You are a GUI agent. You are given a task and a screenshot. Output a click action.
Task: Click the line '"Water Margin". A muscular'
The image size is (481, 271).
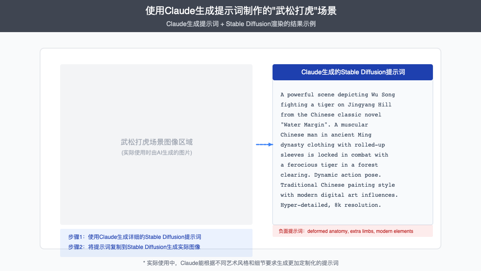coord(324,125)
